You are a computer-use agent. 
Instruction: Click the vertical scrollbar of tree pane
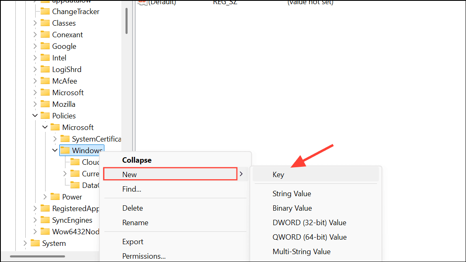(127, 21)
